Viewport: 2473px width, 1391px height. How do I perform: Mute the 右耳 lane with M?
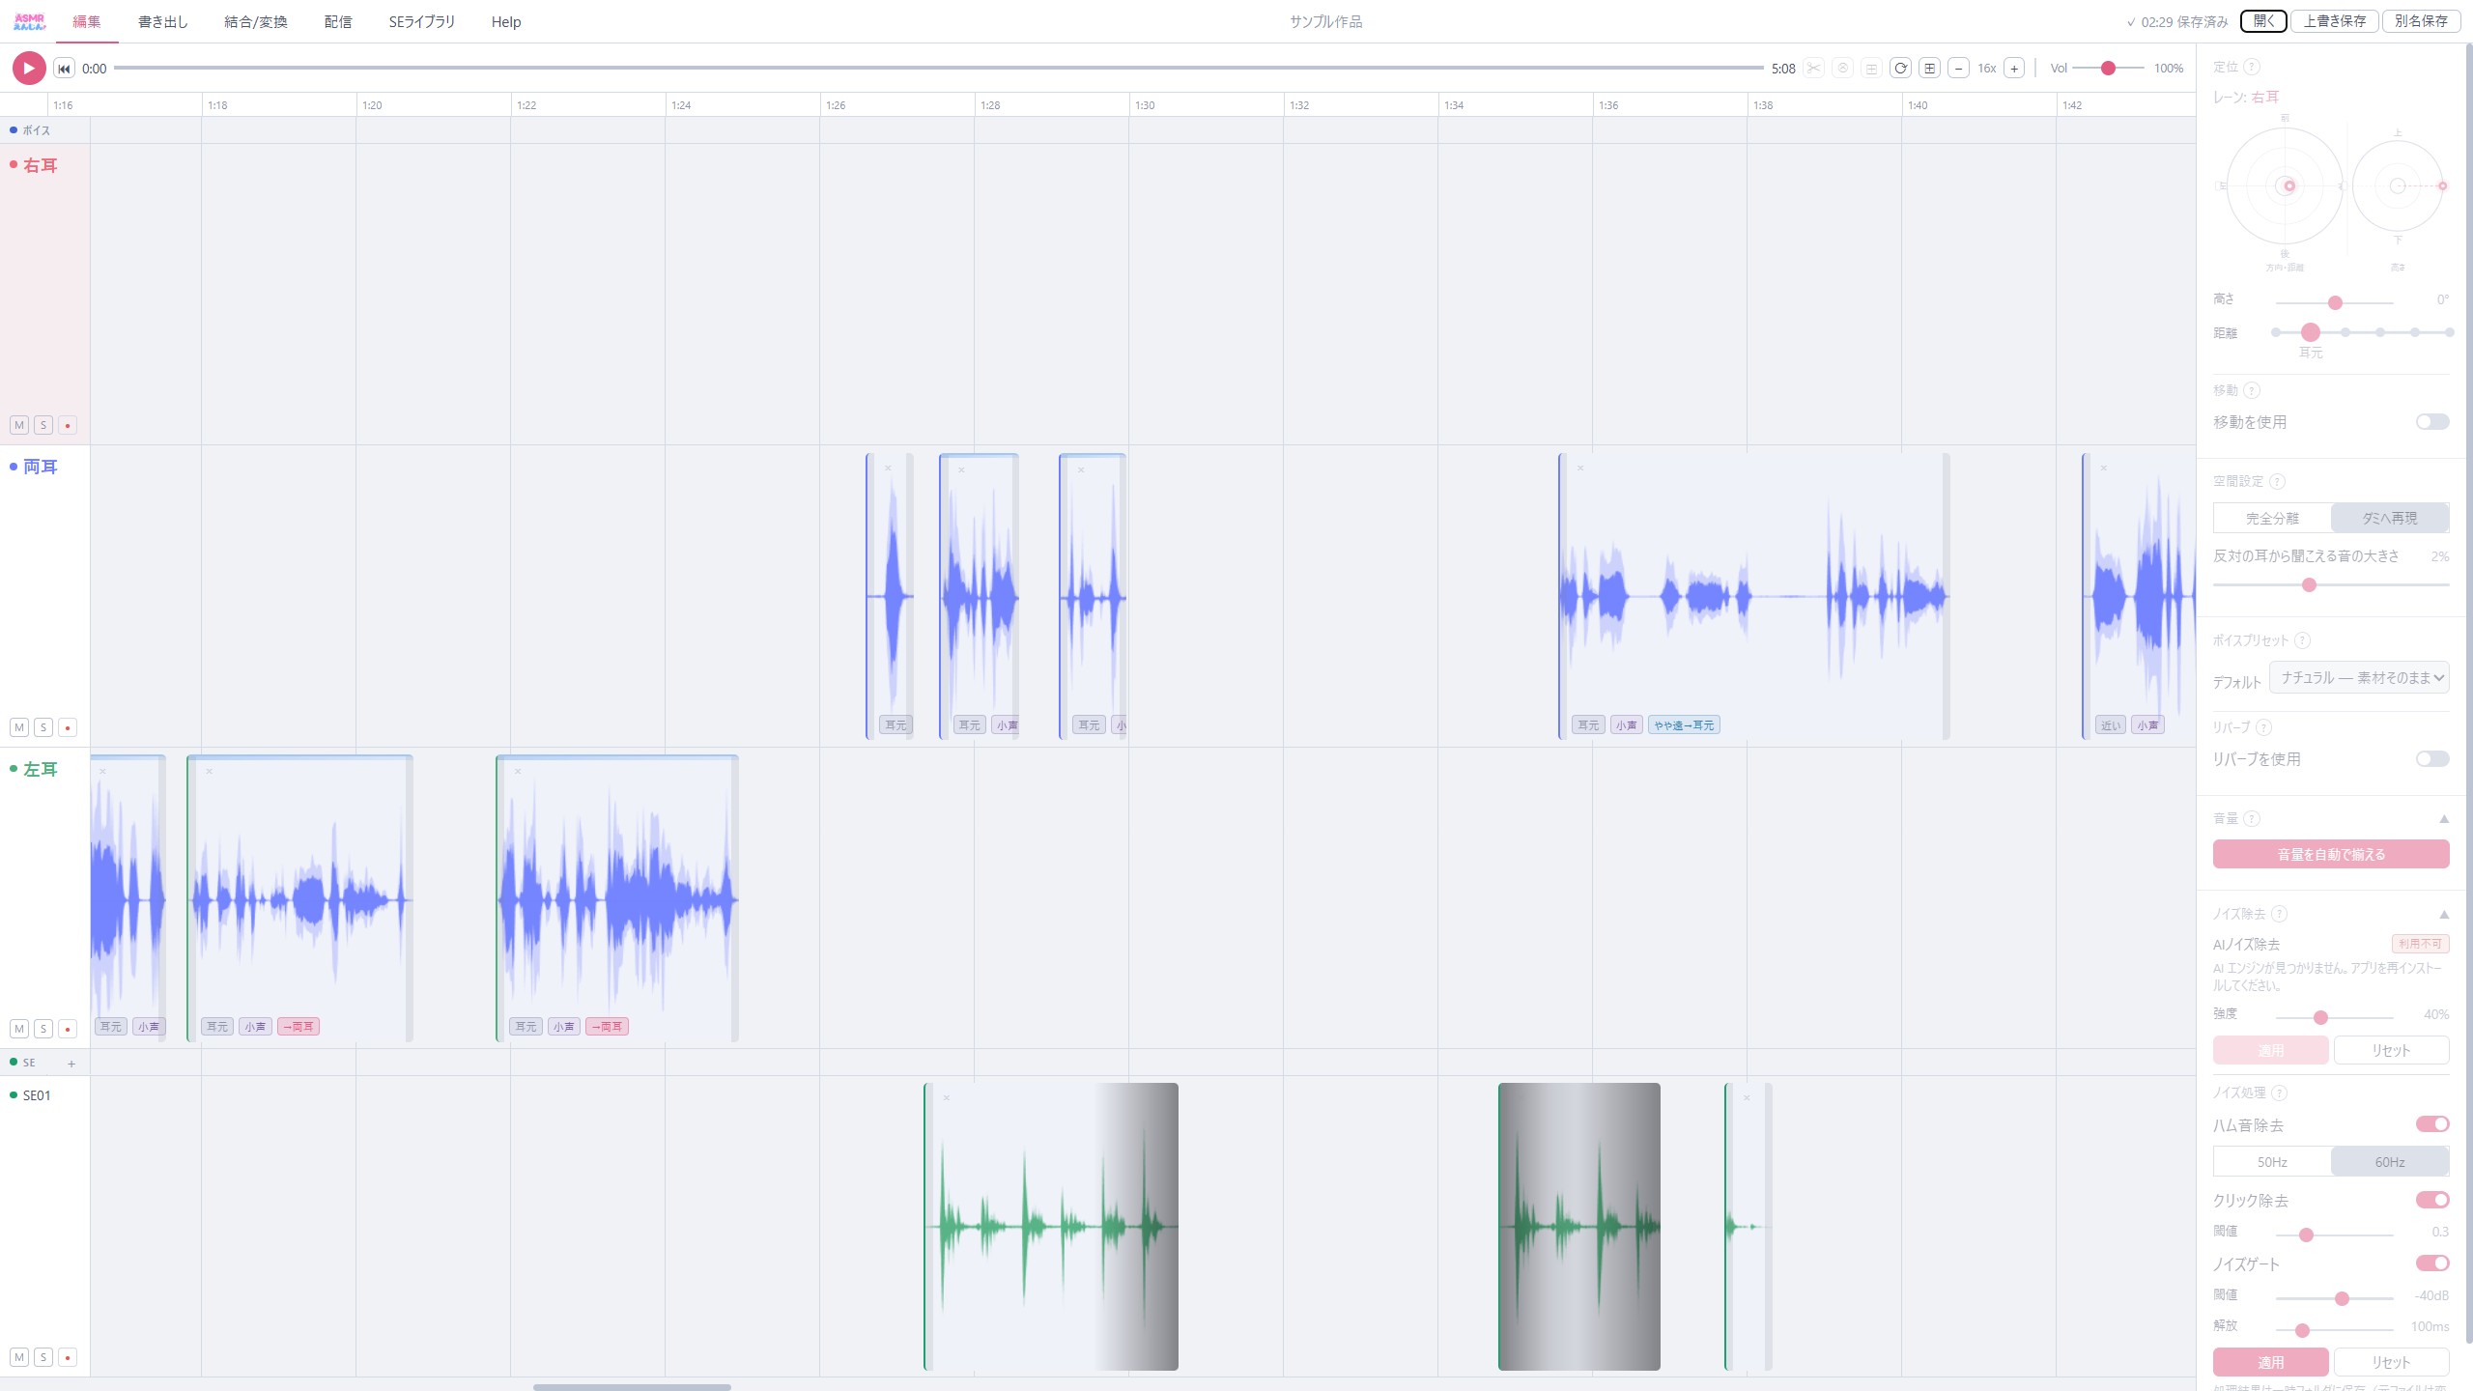click(19, 425)
